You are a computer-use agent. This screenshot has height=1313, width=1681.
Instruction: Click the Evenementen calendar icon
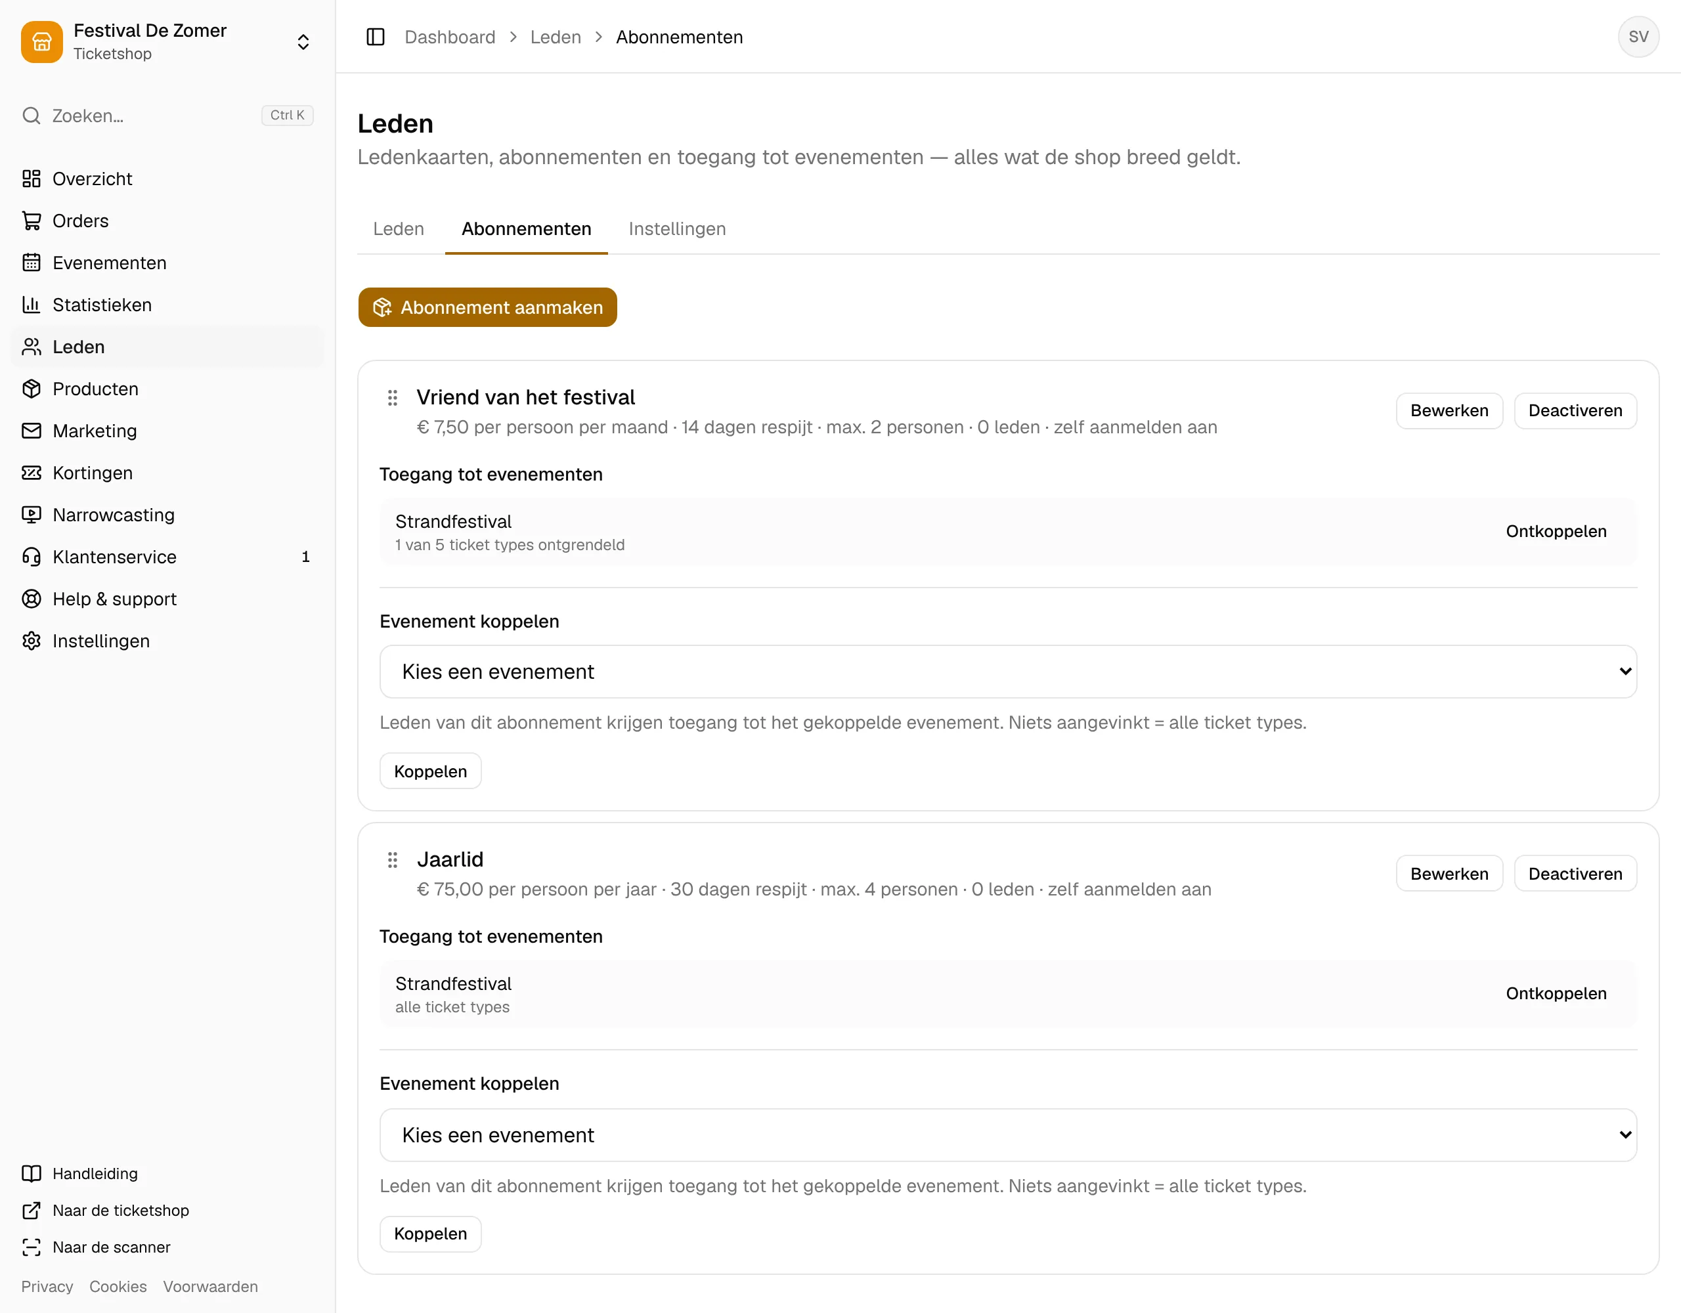coord(32,263)
